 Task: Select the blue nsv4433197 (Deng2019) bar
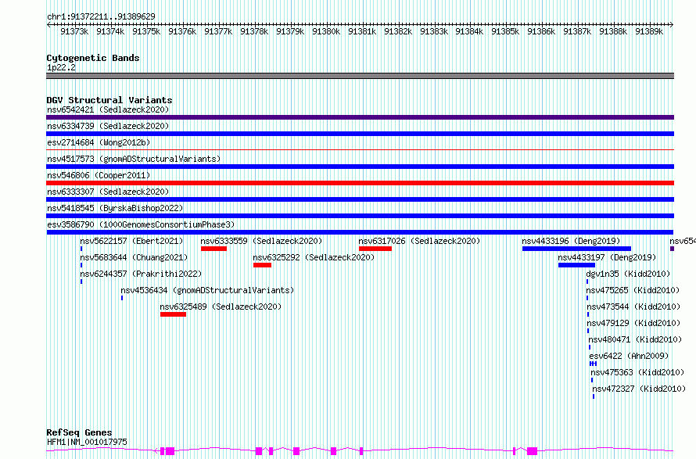click(x=576, y=265)
